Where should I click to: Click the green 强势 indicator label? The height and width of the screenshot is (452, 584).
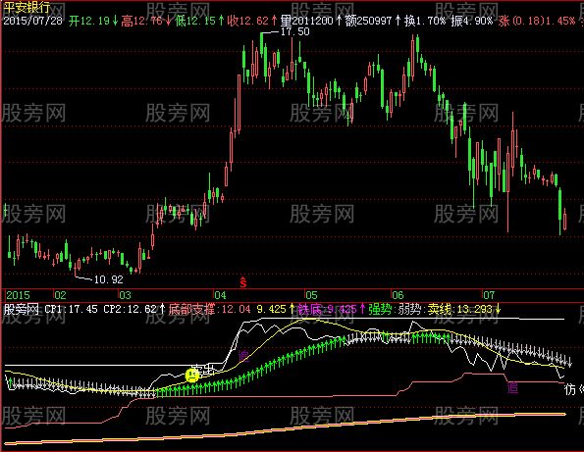click(381, 309)
